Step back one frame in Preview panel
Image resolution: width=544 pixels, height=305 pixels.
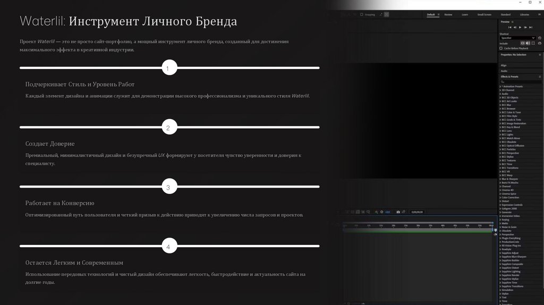pos(515,27)
